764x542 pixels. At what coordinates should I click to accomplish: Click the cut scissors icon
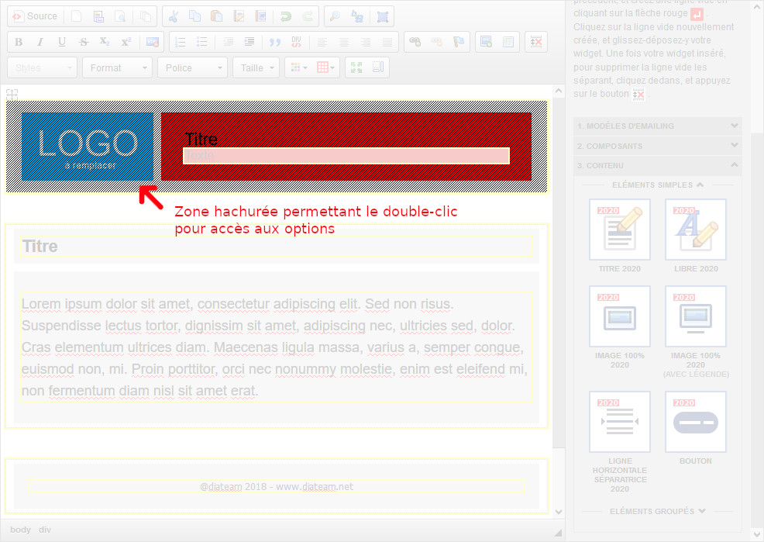[174, 16]
